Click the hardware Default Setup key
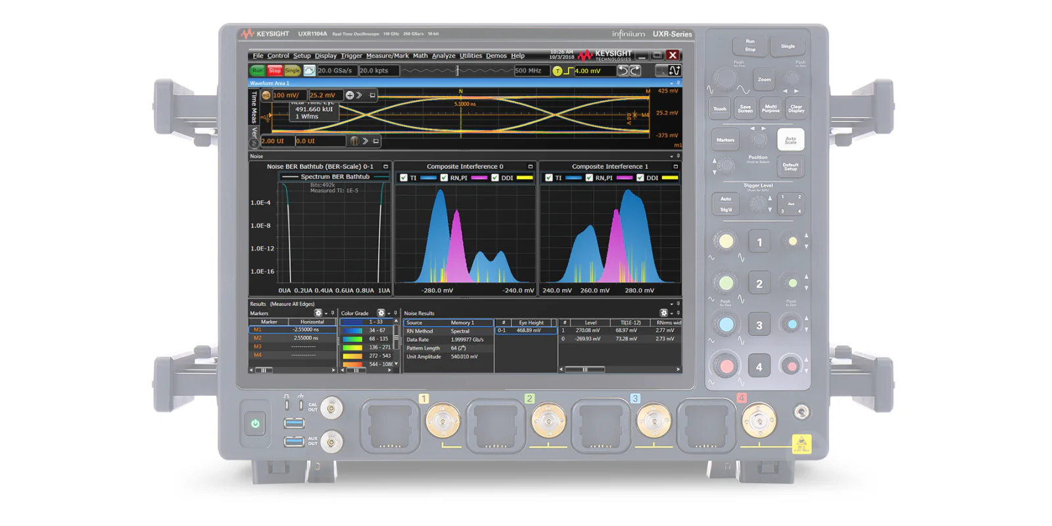This screenshot has width=1052, height=526. click(x=790, y=167)
